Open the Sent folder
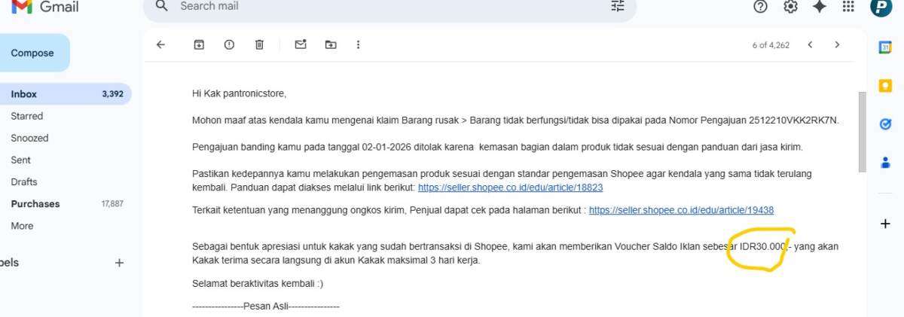The width and height of the screenshot is (904, 317). coord(21,160)
